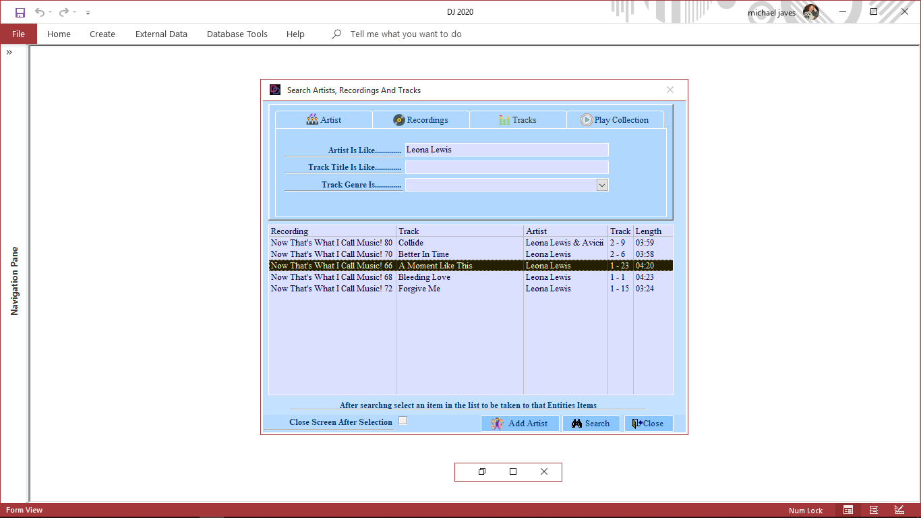This screenshot has width=921, height=518.
Task: Select the Forgive Me track row
Action: pos(471,289)
